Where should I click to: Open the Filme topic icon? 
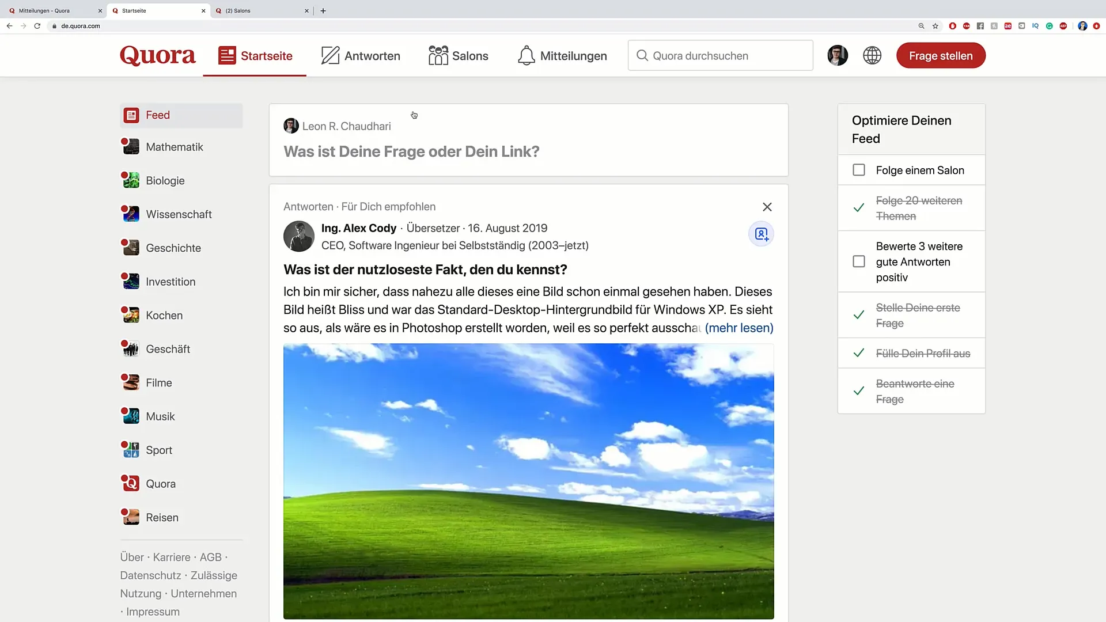coord(131,382)
